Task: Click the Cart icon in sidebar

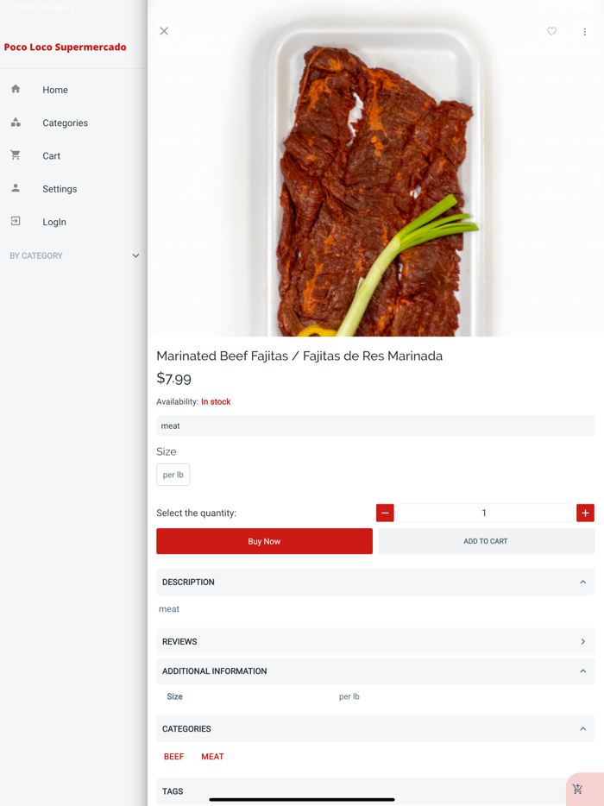Action: [x=16, y=155]
